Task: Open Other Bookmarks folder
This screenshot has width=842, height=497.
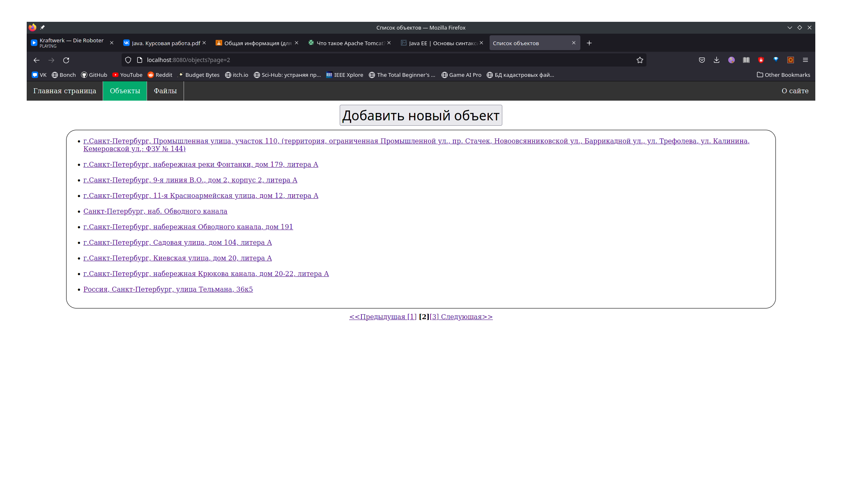Action: click(x=783, y=75)
